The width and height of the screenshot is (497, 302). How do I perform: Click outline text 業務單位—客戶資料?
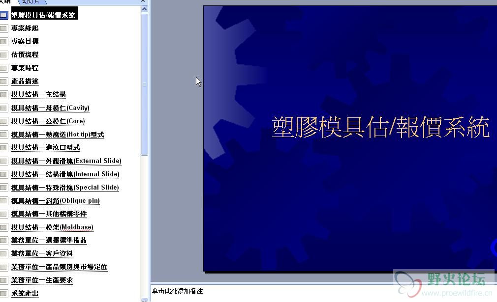point(42,254)
